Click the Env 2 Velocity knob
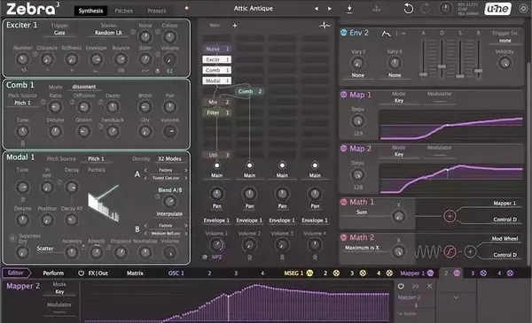Image resolution: width=532 pixels, height=323 pixels. click(x=505, y=63)
